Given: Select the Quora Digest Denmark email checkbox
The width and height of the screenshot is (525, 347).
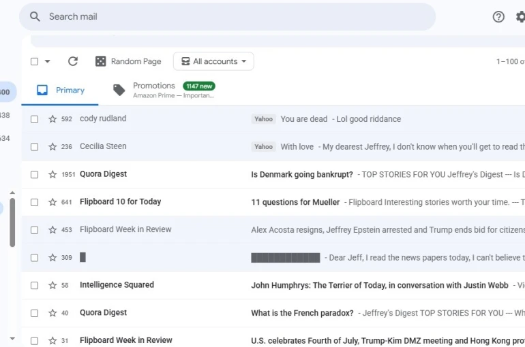Looking at the screenshot, I should click(x=34, y=175).
